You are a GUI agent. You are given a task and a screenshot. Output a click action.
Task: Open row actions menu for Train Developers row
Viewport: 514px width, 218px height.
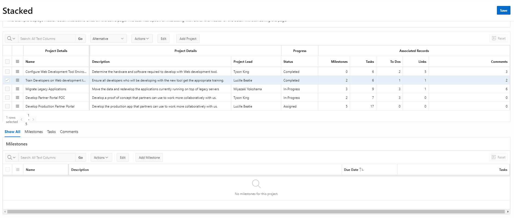tap(18, 80)
